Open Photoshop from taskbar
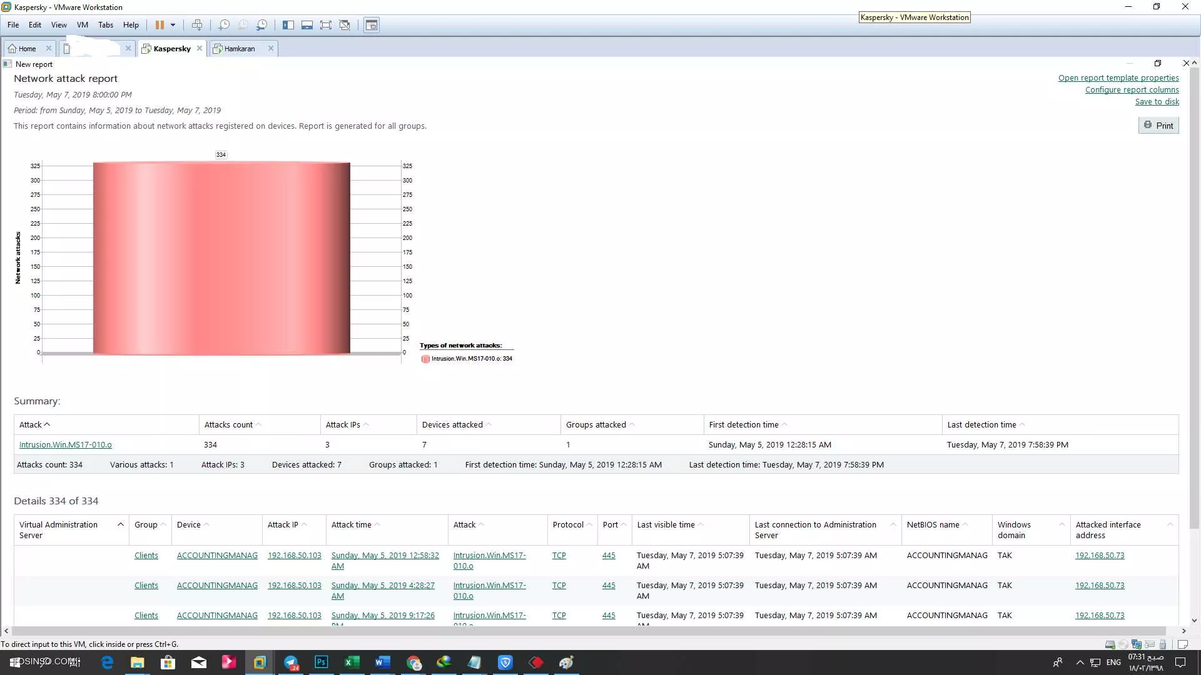The width and height of the screenshot is (1201, 675). 322,662
